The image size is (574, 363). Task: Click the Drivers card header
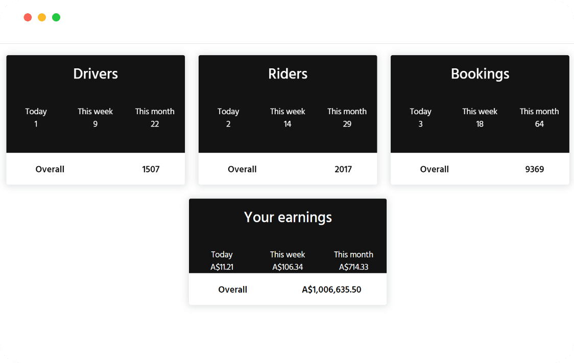click(95, 73)
